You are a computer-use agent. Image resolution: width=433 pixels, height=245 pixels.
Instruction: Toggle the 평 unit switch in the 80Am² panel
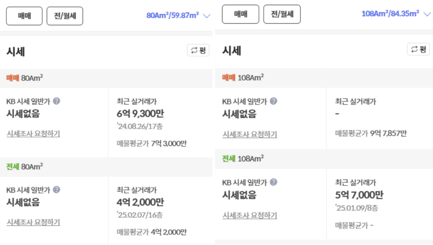pyautogui.click(x=198, y=50)
